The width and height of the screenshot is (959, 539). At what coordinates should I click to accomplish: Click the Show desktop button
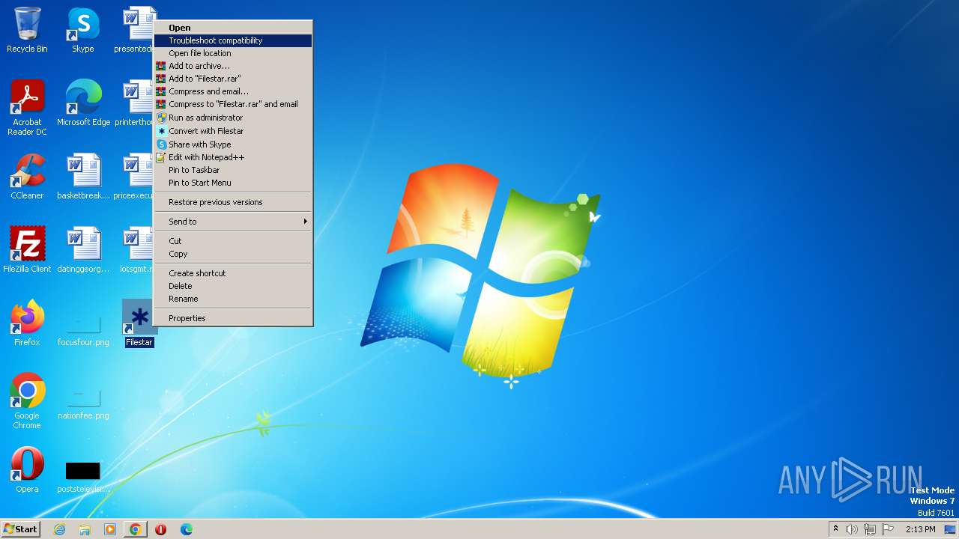coord(951,529)
